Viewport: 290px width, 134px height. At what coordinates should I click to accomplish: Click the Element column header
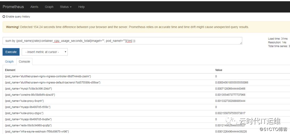[10, 70]
